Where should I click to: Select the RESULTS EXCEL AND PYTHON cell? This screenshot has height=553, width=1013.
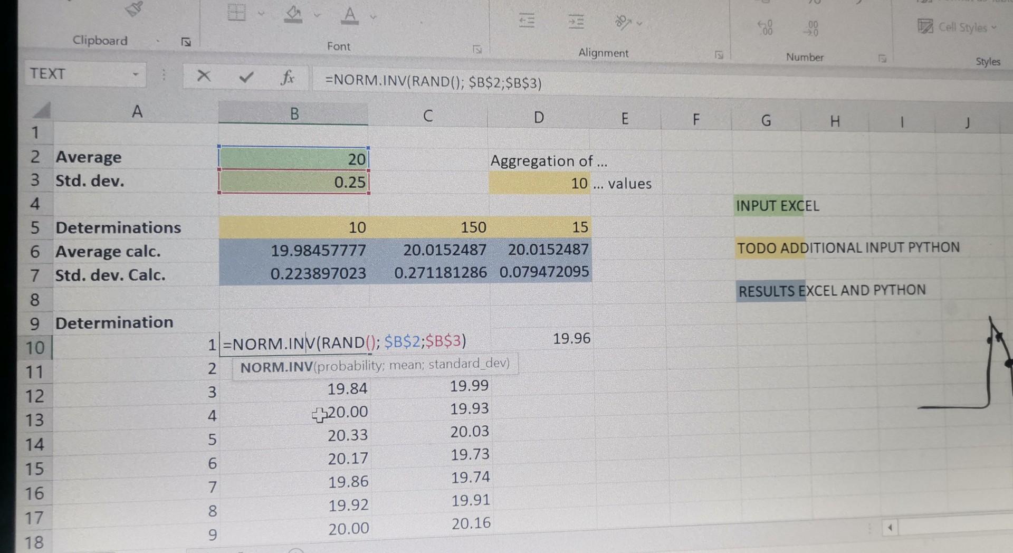pos(771,291)
